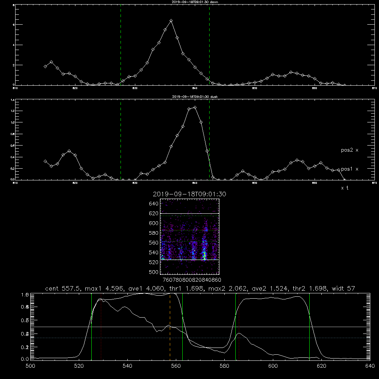Image resolution: width=379 pixels, height=379 pixels.
Task: Click the x-axis label 640 of the bottom plot
Action: (370, 366)
